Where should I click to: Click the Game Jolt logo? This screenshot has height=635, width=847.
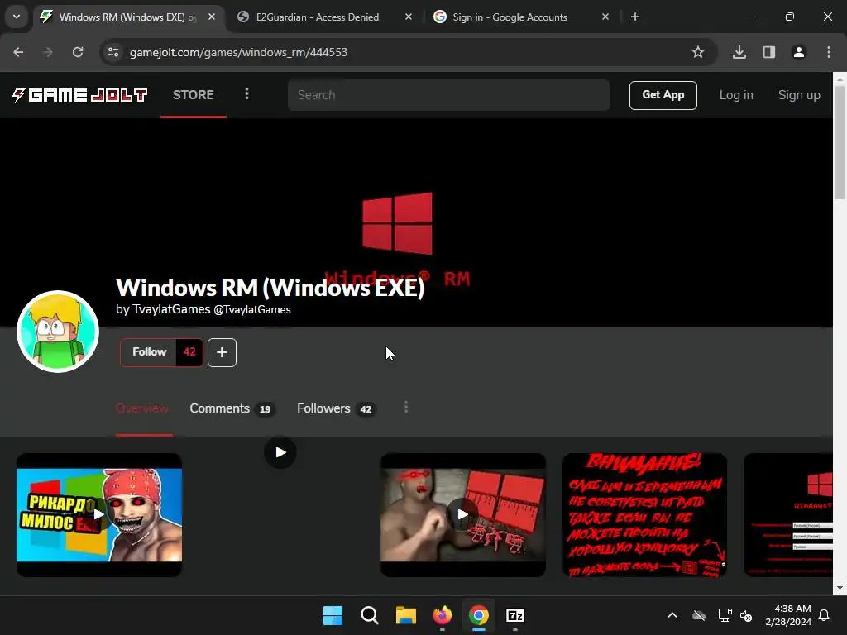(80, 95)
